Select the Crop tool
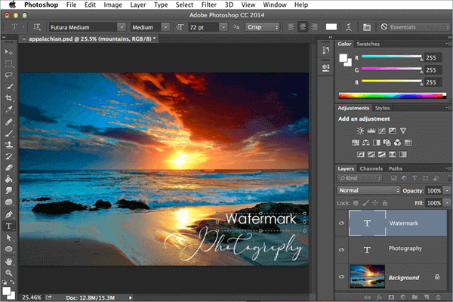The height and width of the screenshot is (302, 453). 8,97
